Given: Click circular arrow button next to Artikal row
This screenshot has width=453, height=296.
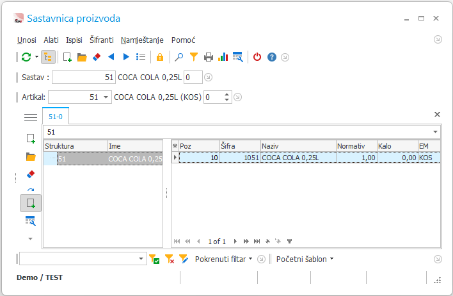Looking at the screenshot, I should (237, 97).
